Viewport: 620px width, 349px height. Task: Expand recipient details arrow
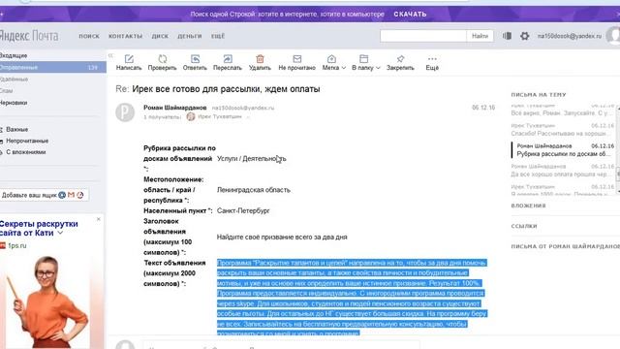[248, 117]
